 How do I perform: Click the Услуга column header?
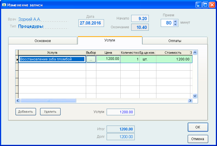click(52, 53)
